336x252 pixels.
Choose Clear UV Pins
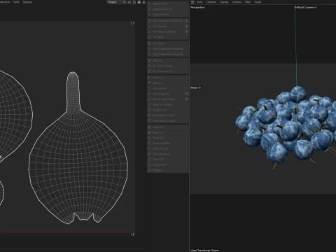[x=168, y=15]
